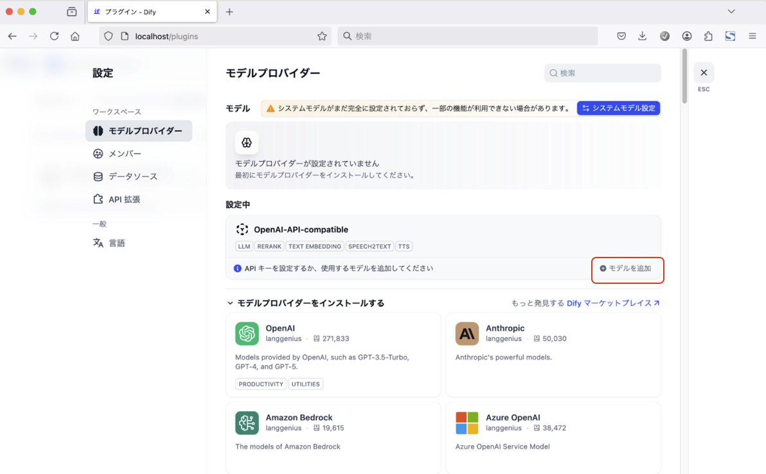
Task: Click the Azure OpenAI card title
Action: (x=513, y=417)
